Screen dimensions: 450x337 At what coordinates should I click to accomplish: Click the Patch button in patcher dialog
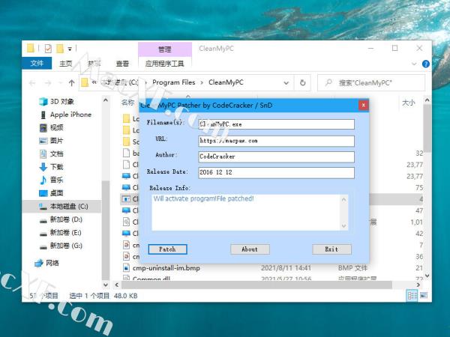pyautogui.click(x=167, y=249)
